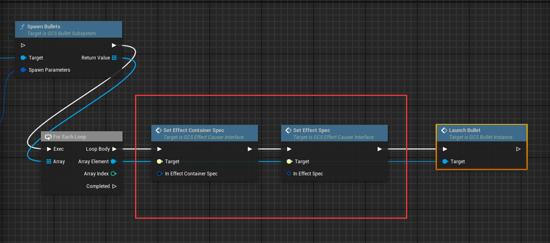Click Target pin on Launch Bullet node

click(x=445, y=162)
